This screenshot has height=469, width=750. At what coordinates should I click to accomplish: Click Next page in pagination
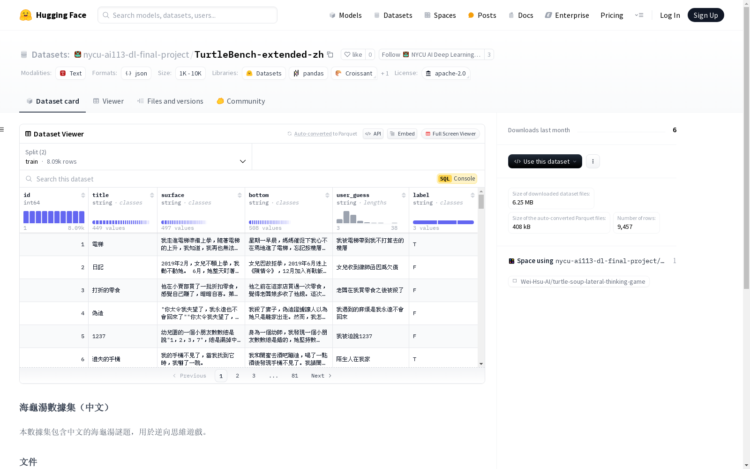(322, 376)
